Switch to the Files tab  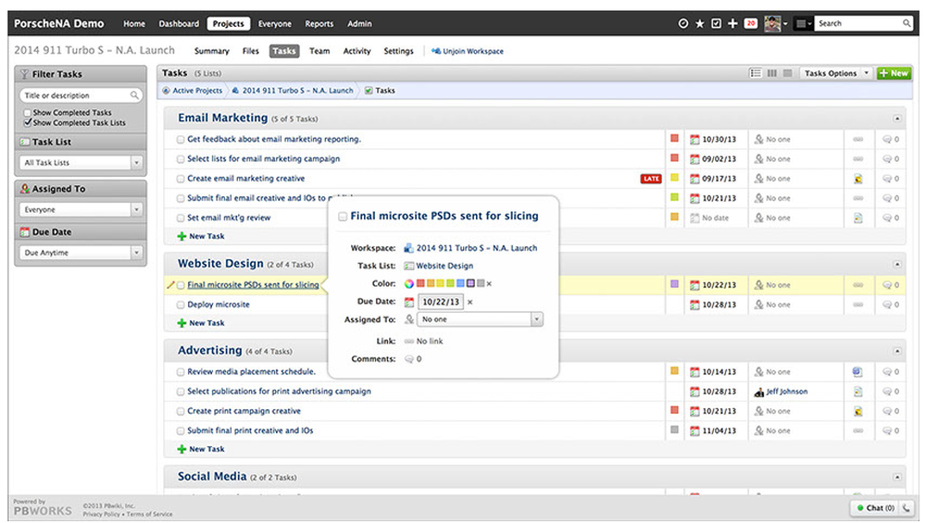250,51
